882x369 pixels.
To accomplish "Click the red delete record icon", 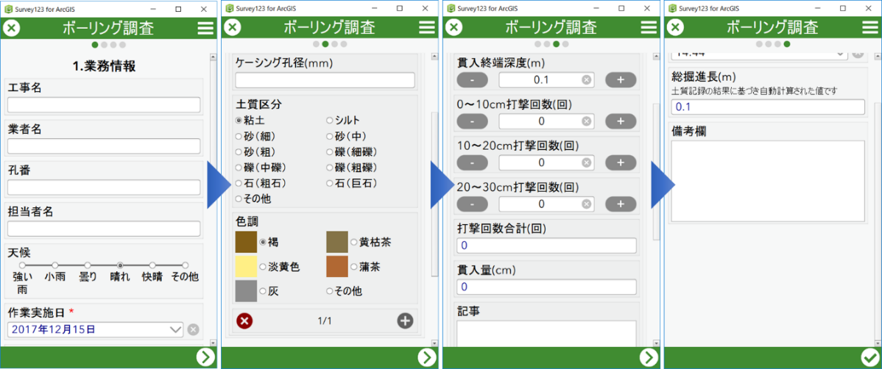I will [244, 320].
